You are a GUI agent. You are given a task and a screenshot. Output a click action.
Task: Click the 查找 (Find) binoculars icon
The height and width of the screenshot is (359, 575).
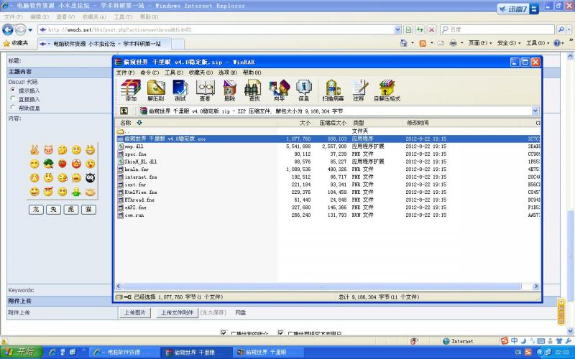(254, 90)
